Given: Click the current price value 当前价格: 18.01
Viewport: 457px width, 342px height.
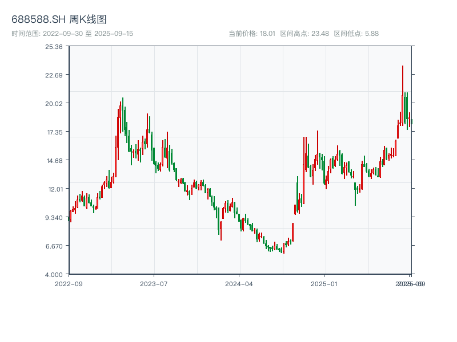Looking at the screenshot, I should click(252, 34).
